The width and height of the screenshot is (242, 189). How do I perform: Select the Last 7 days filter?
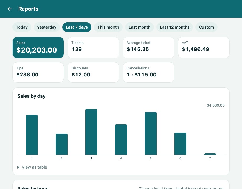click(x=77, y=27)
